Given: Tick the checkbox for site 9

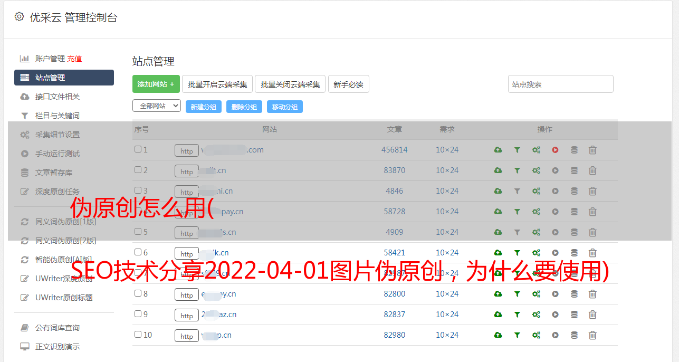Looking at the screenshot, I should [138, 314].
